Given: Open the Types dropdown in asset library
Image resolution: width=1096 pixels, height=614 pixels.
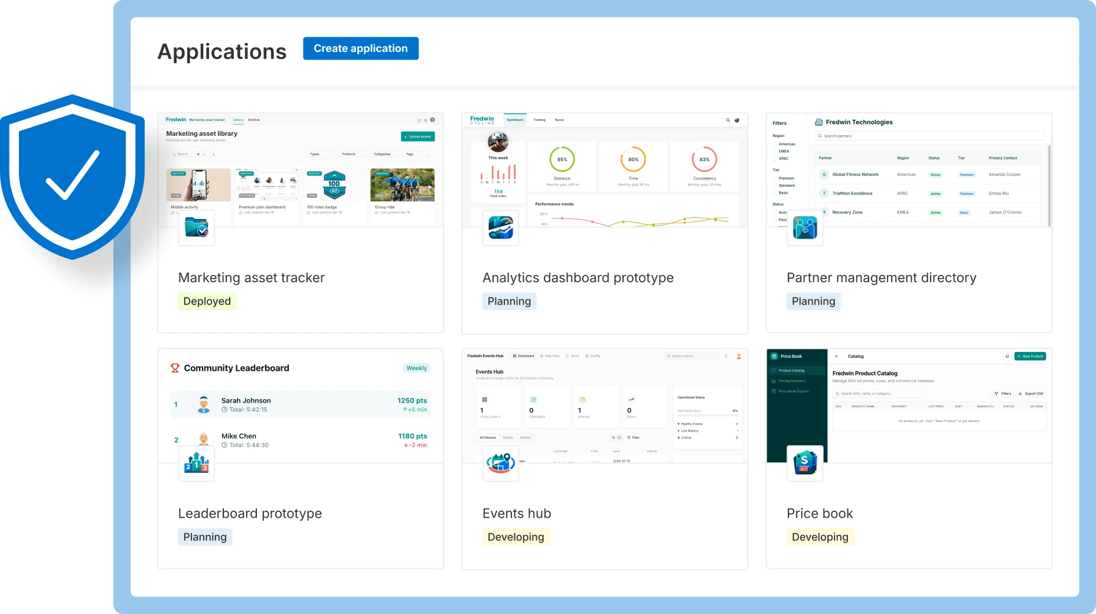Looking at the screenshot, I should (x=322, y=154).
